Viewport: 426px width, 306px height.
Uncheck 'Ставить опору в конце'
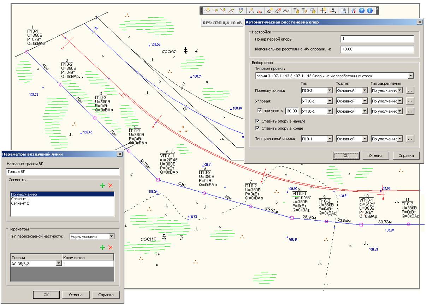point(258,128)
